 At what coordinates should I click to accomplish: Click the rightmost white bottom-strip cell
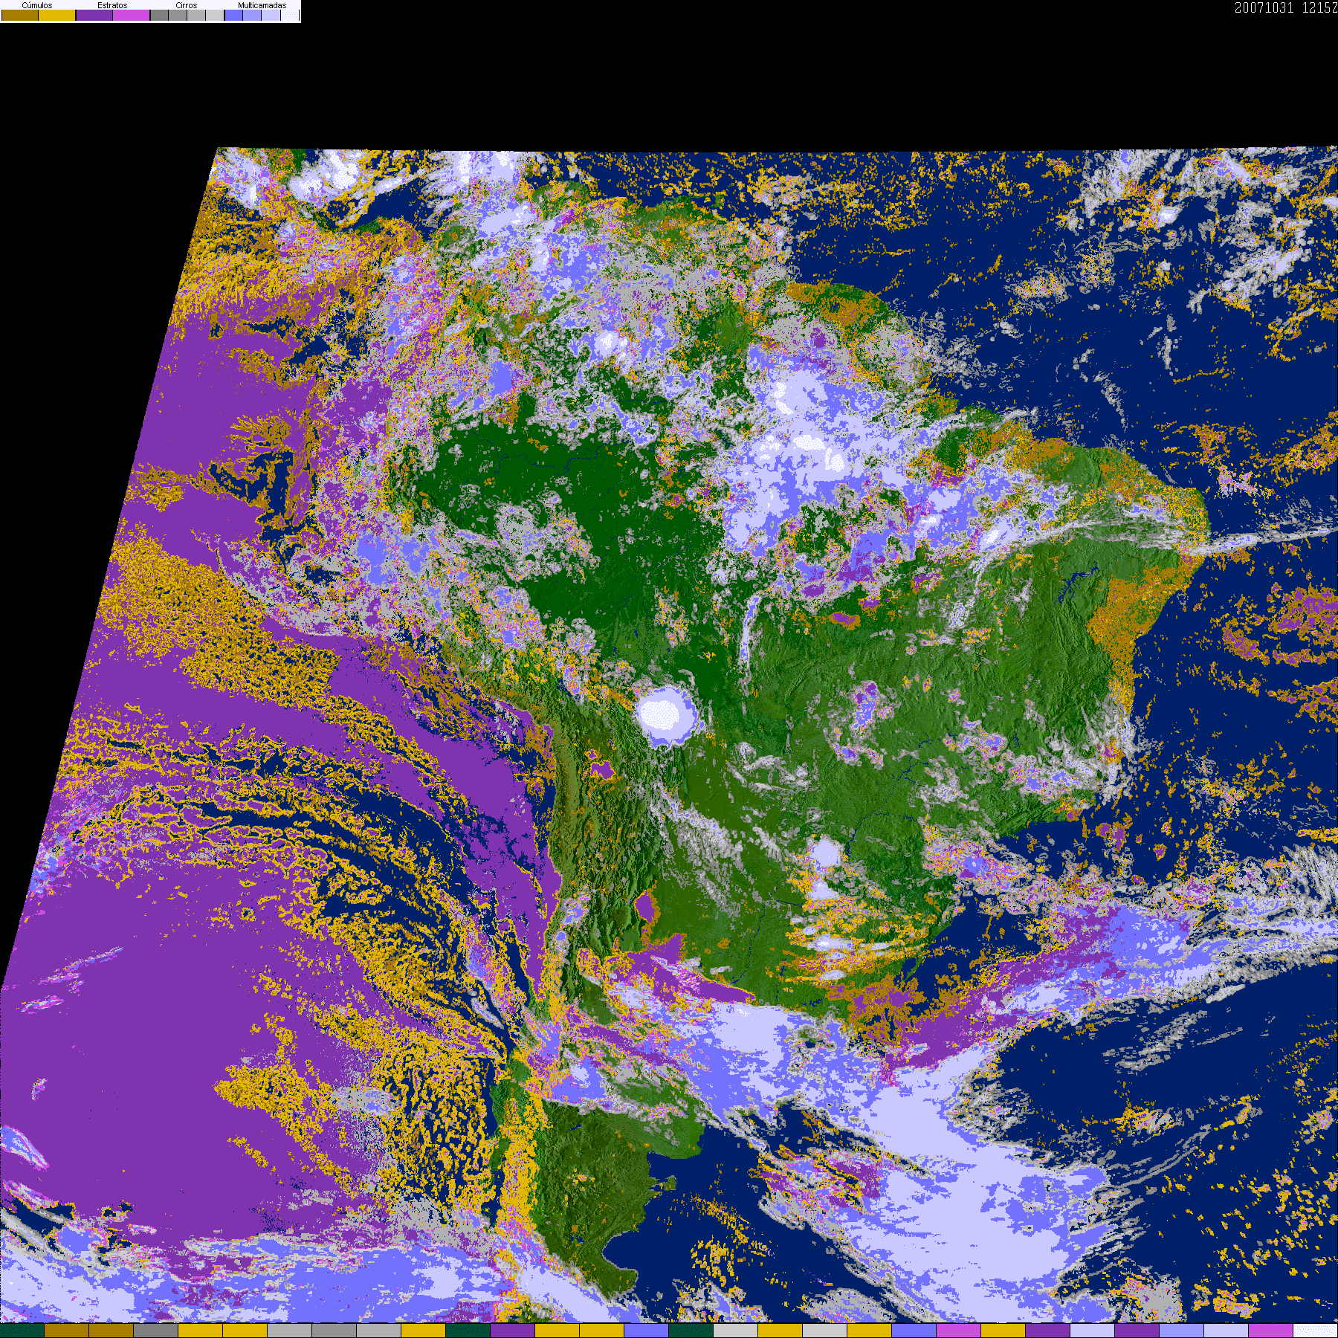coord(1315,1331)
